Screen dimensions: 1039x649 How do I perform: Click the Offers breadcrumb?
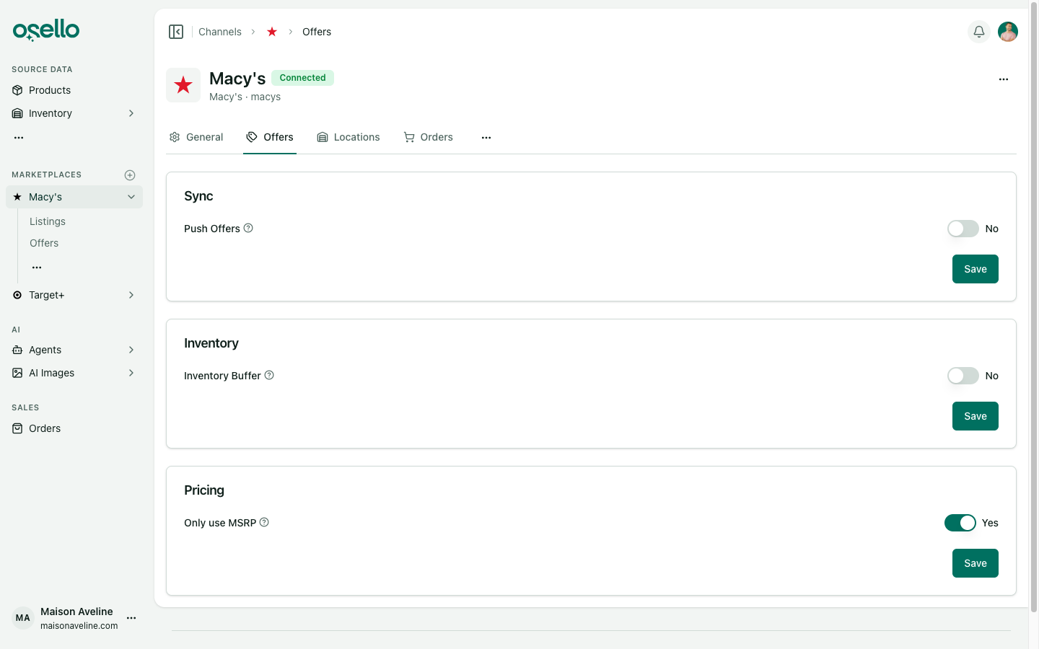point(317,32)
